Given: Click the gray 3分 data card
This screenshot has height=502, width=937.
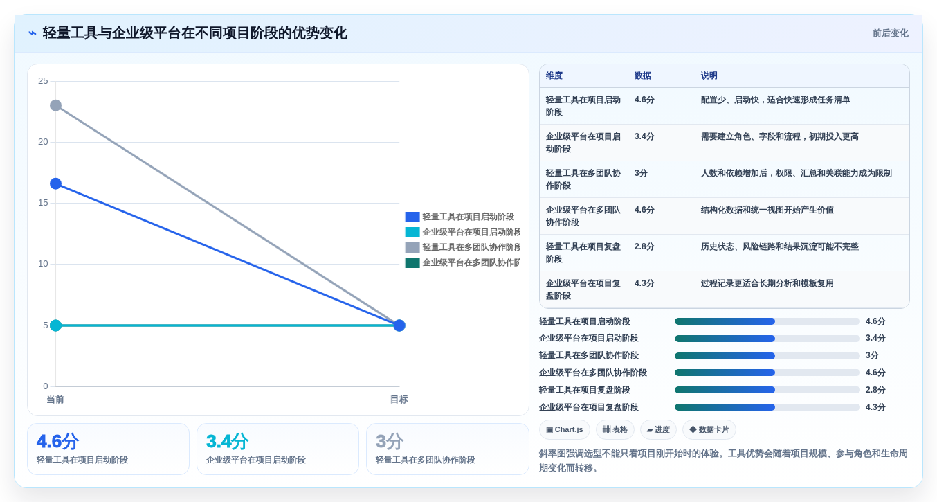Looking at the screenshot, I should coord(447,449).
